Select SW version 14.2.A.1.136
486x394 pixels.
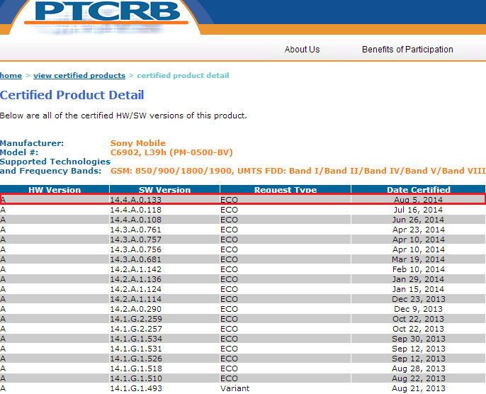click(136, 279)
